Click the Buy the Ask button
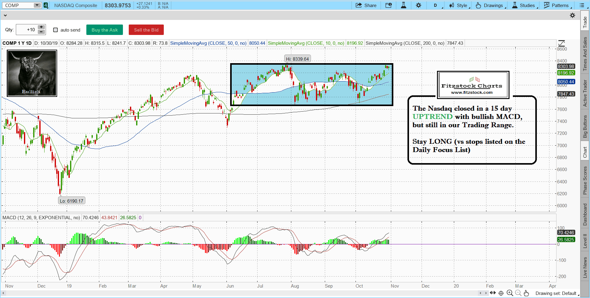Image resolution: width=590 pixels, height=298 pixels. pos(104,30)
